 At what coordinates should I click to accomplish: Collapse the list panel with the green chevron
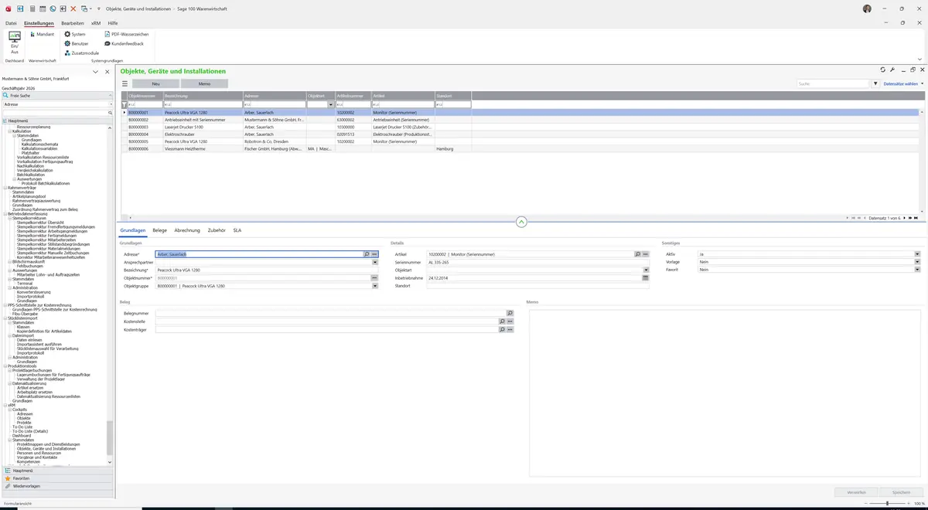point(521,222)
